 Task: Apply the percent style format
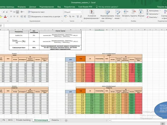tap(70, 17)
